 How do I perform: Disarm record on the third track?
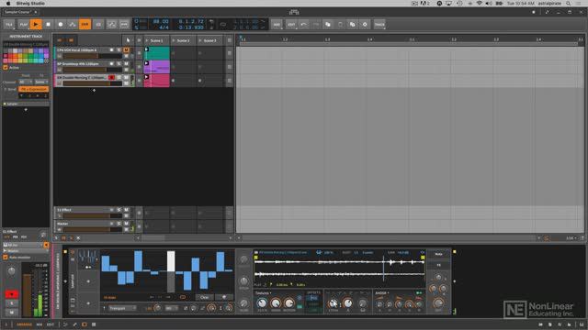click(111, 77)
